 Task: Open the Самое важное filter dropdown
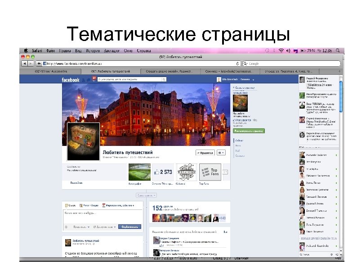pos(147,195)
